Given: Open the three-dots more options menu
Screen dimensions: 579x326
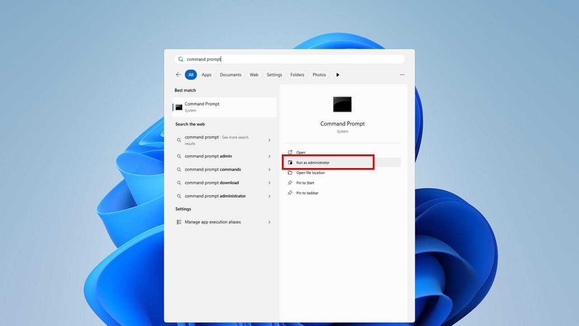Looking at the screenshot, I should coord(402,75).
